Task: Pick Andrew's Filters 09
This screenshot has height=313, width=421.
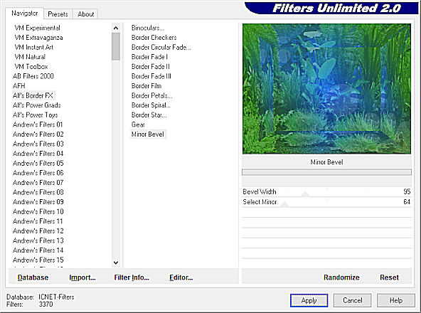Action: point(38,202)
